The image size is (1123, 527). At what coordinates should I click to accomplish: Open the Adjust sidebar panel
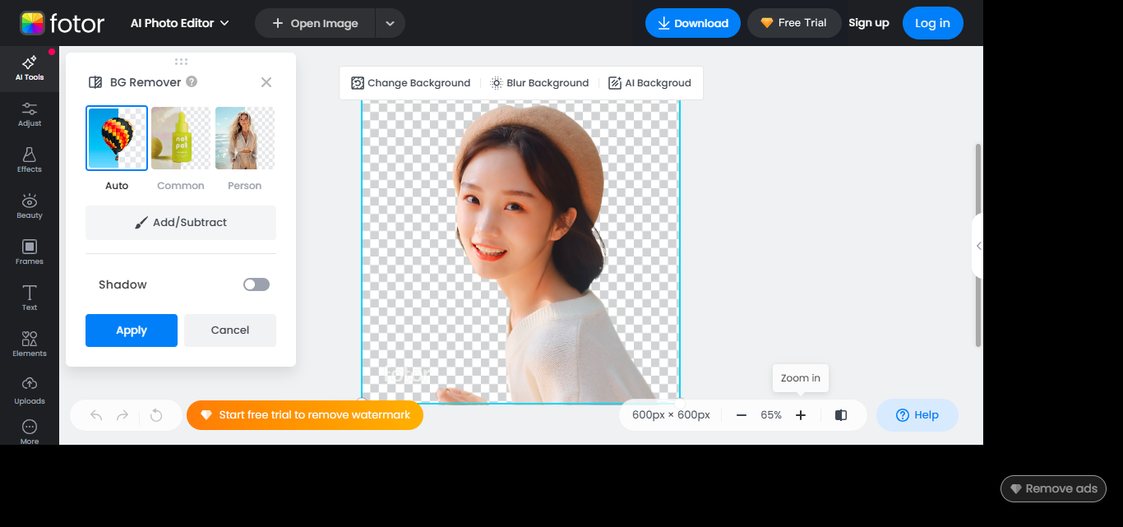pyautogui.click(x=30, y=115)
